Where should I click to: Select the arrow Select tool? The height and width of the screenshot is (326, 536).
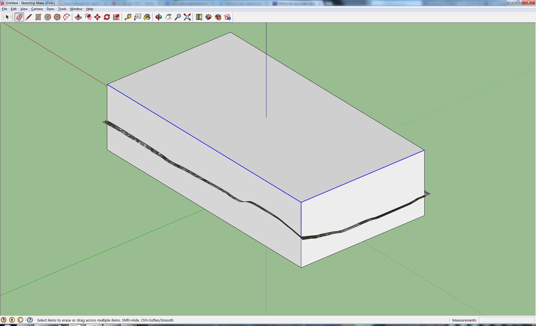click(x=8, y=17)
